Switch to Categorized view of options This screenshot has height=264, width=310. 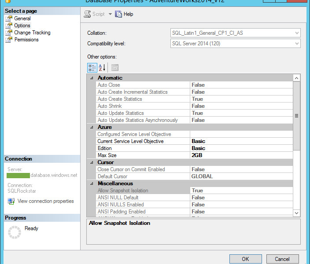pyautogui.click(x=92, y=68)
